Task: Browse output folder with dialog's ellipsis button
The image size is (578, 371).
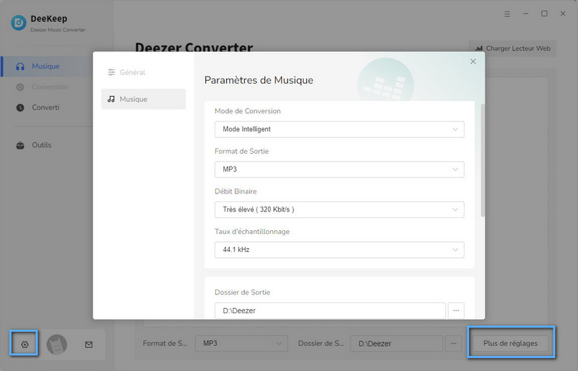Action: coord(456,310)
